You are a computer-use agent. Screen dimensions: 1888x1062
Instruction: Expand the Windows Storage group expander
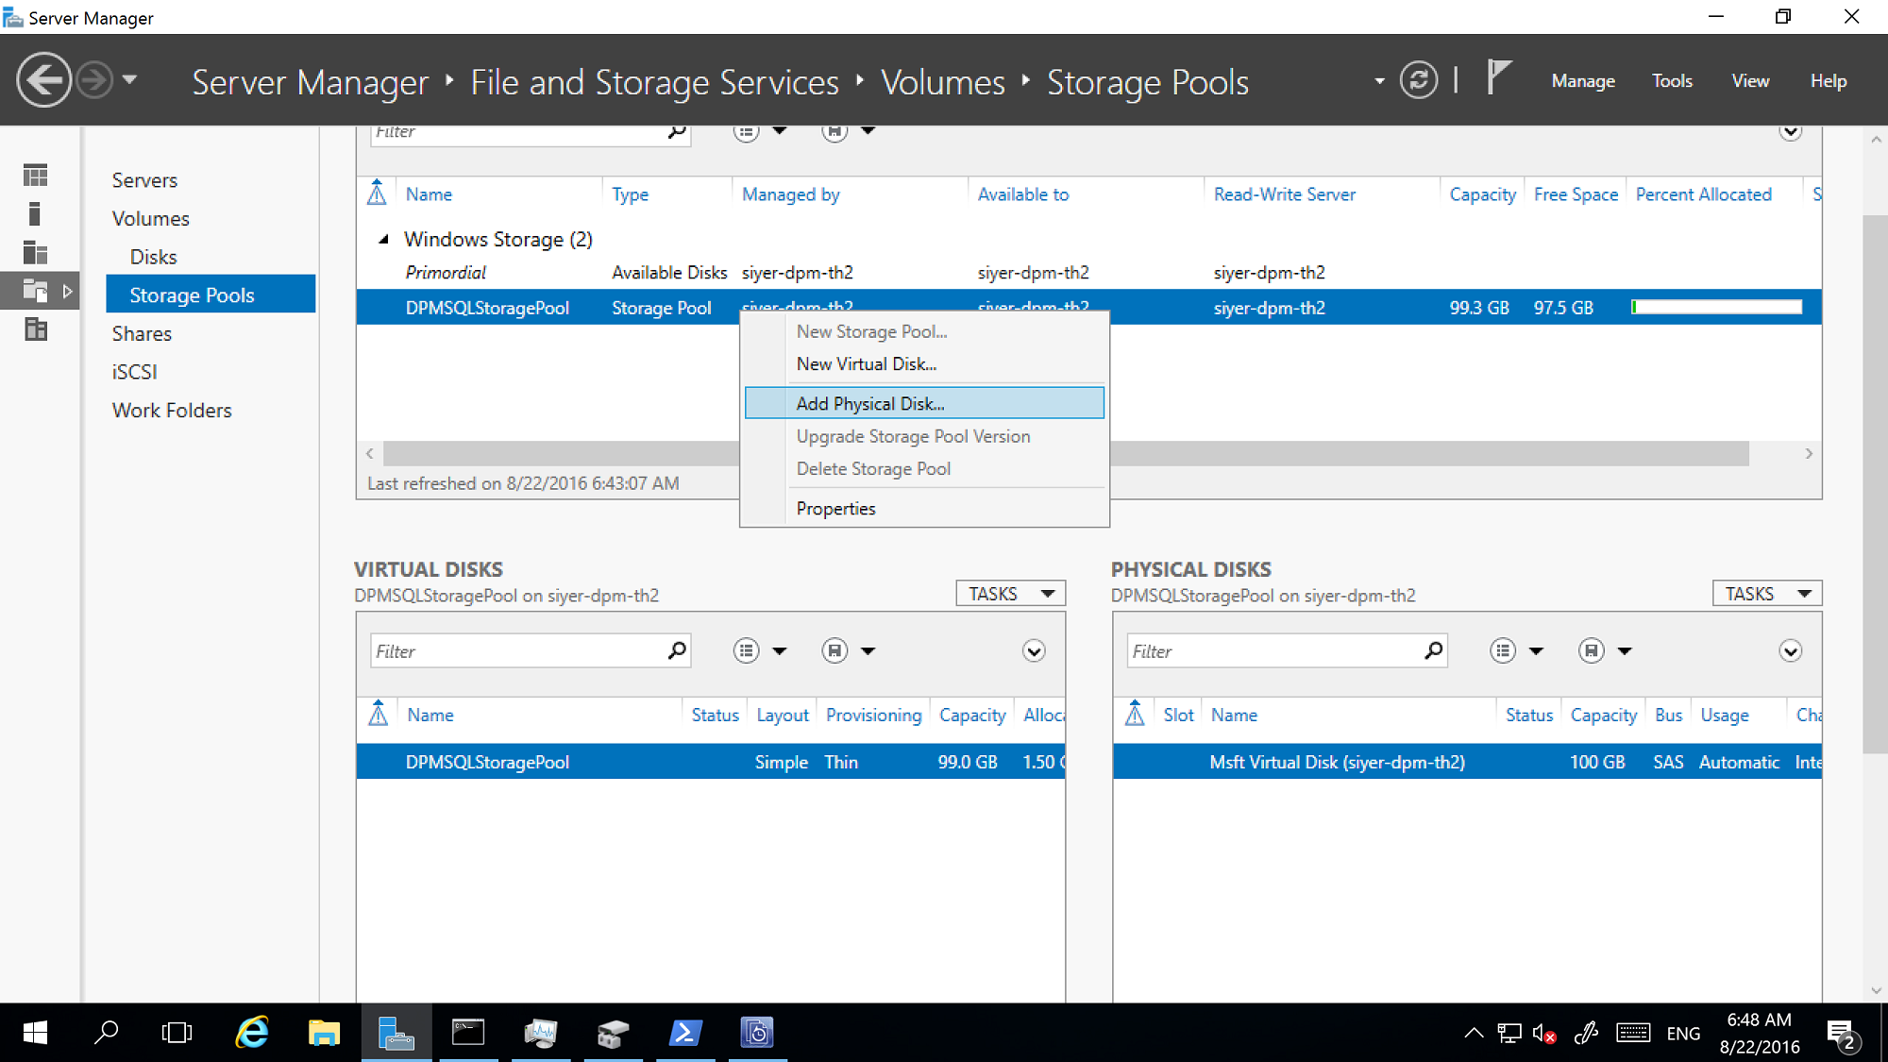point(384,240)
